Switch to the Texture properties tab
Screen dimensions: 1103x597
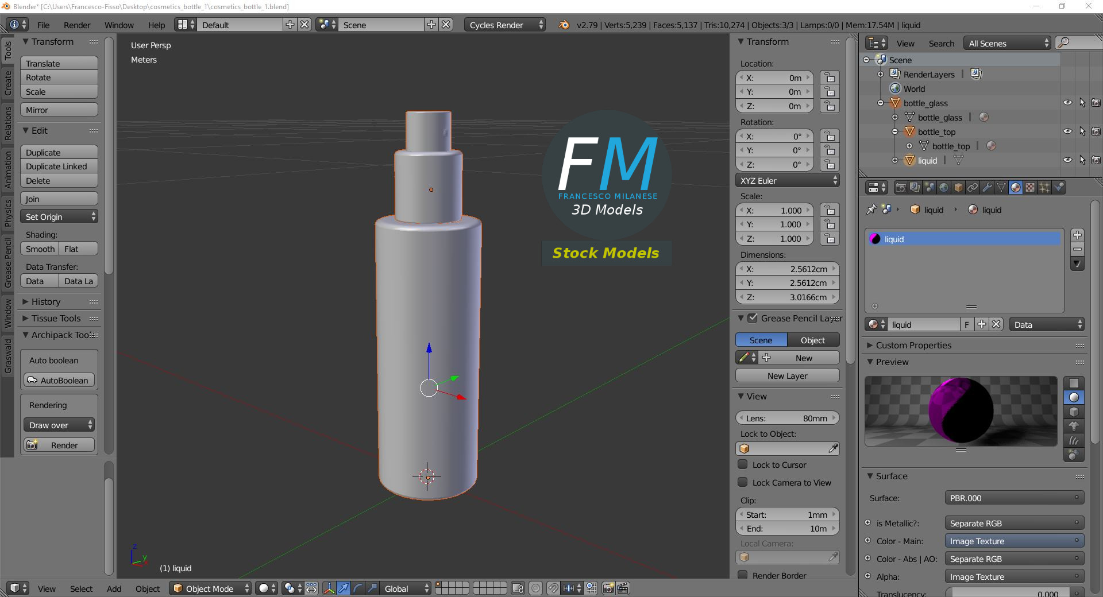coord(1030,188)
